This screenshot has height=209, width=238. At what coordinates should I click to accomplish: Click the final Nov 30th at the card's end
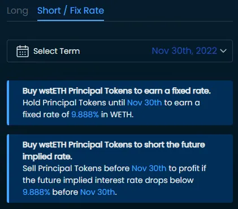(x=97, y=192)
